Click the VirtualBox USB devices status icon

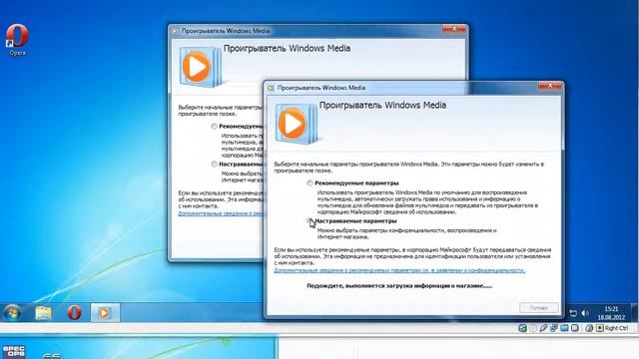[543, 328]
